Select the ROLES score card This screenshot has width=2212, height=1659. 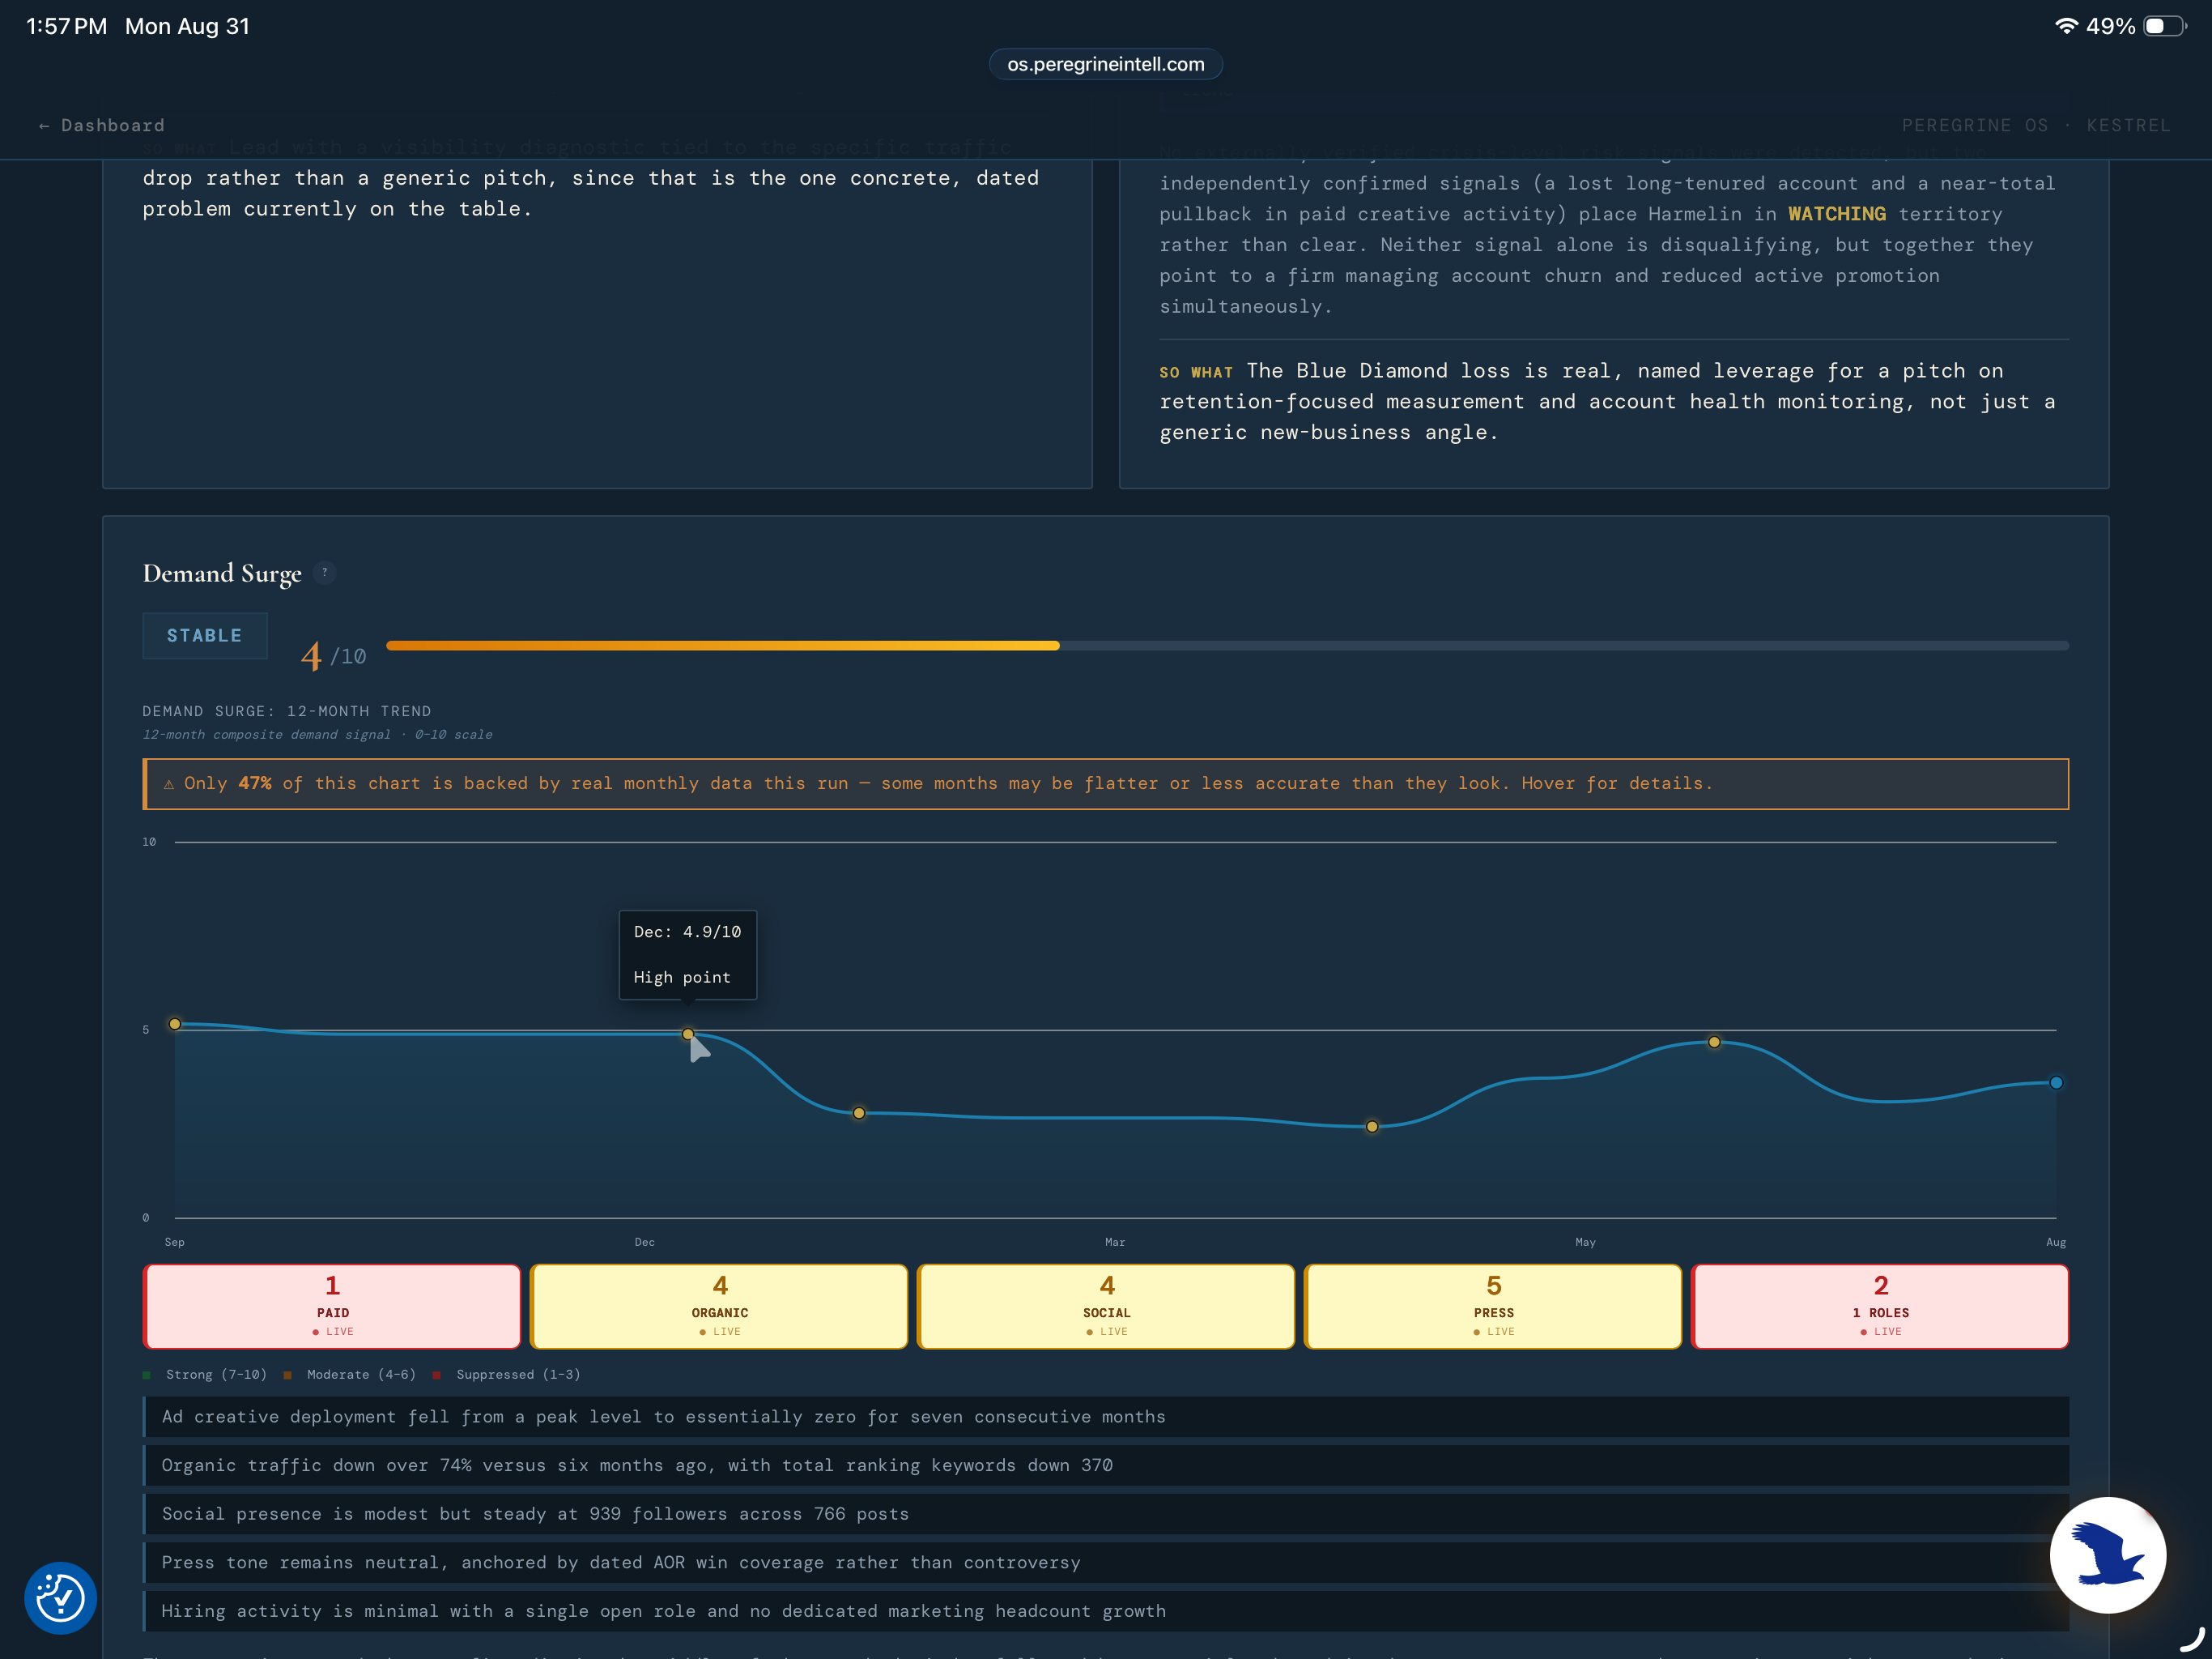pos(1880,1306)
